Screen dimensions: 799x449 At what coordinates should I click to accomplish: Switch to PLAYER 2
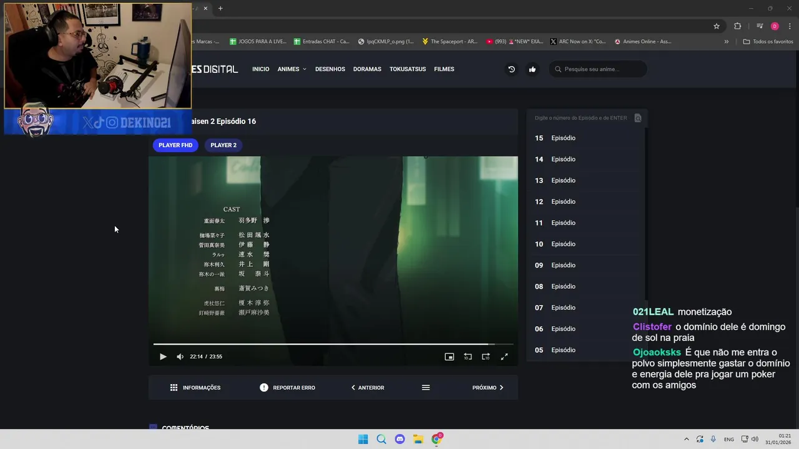point(223,145)
